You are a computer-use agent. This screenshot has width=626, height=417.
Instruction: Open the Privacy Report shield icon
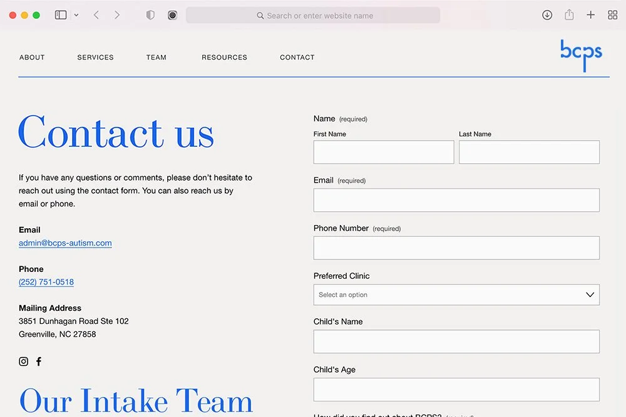(150, 14)
